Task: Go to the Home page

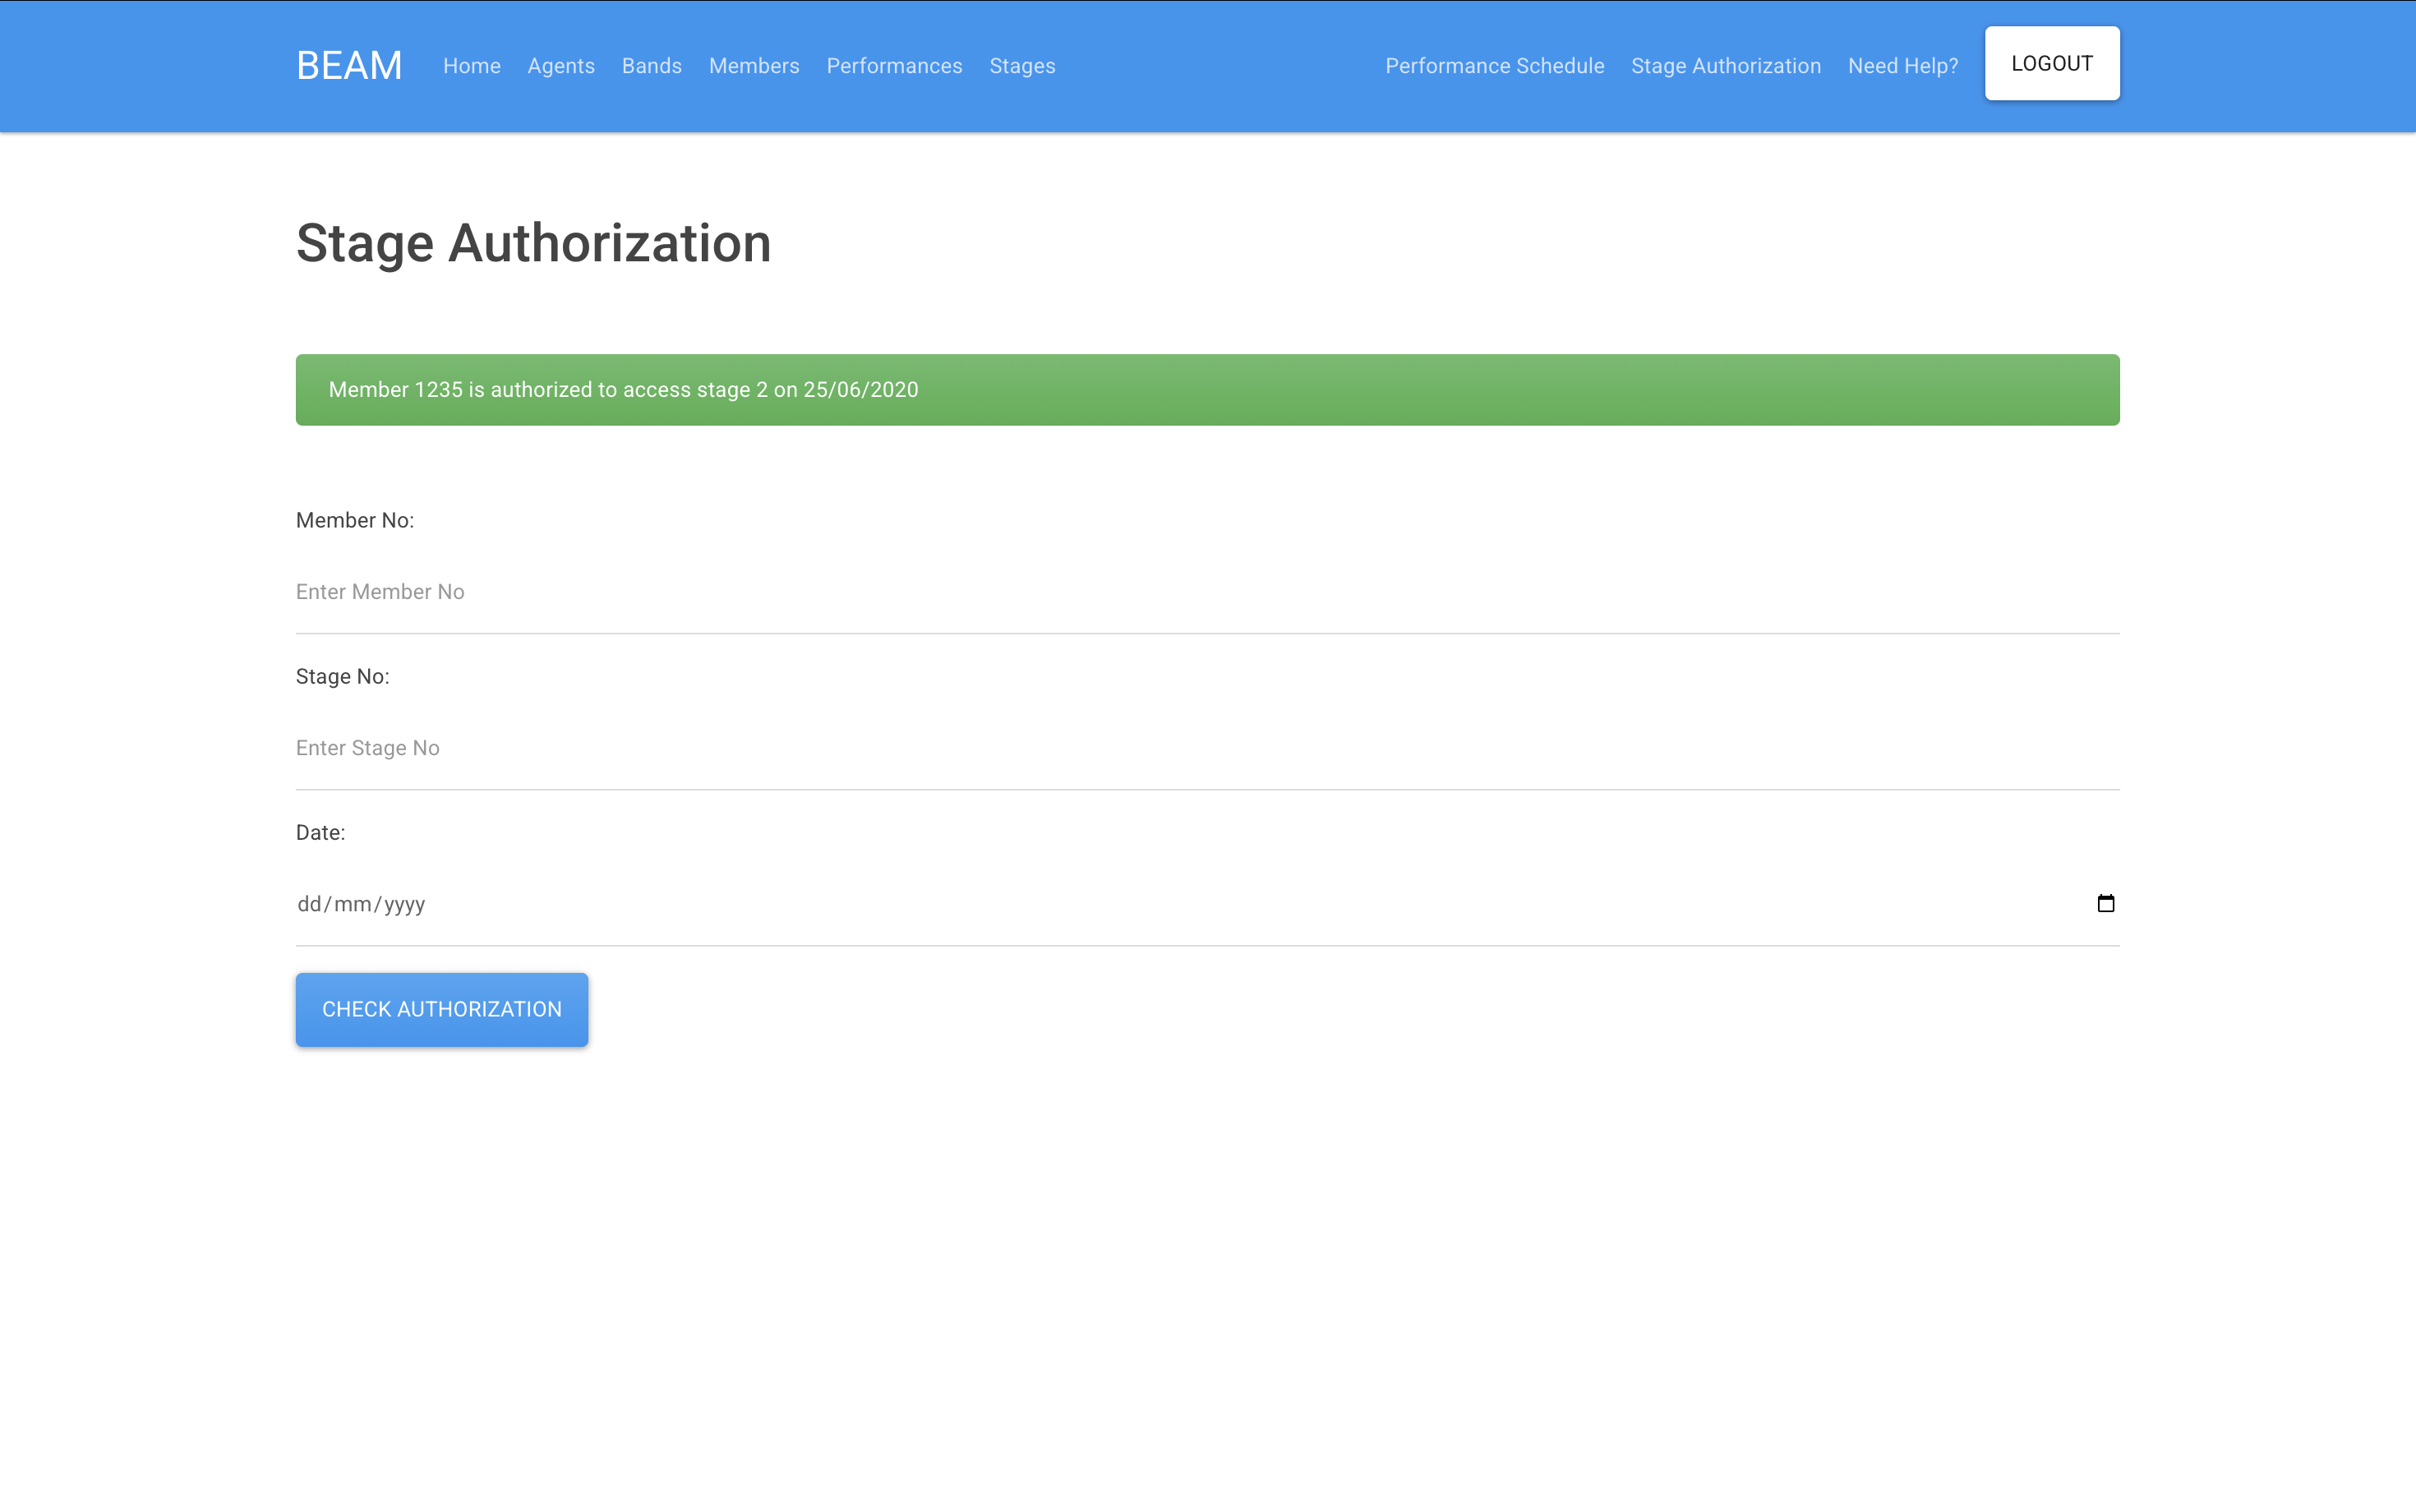Action: [471, 66]
